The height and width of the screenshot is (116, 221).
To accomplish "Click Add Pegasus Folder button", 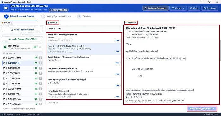I will pyautogui.click(x=22, y=30).
